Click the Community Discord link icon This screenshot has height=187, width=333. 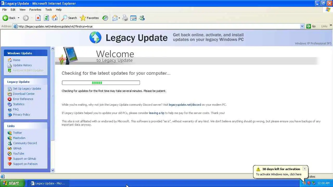point(10,143)
